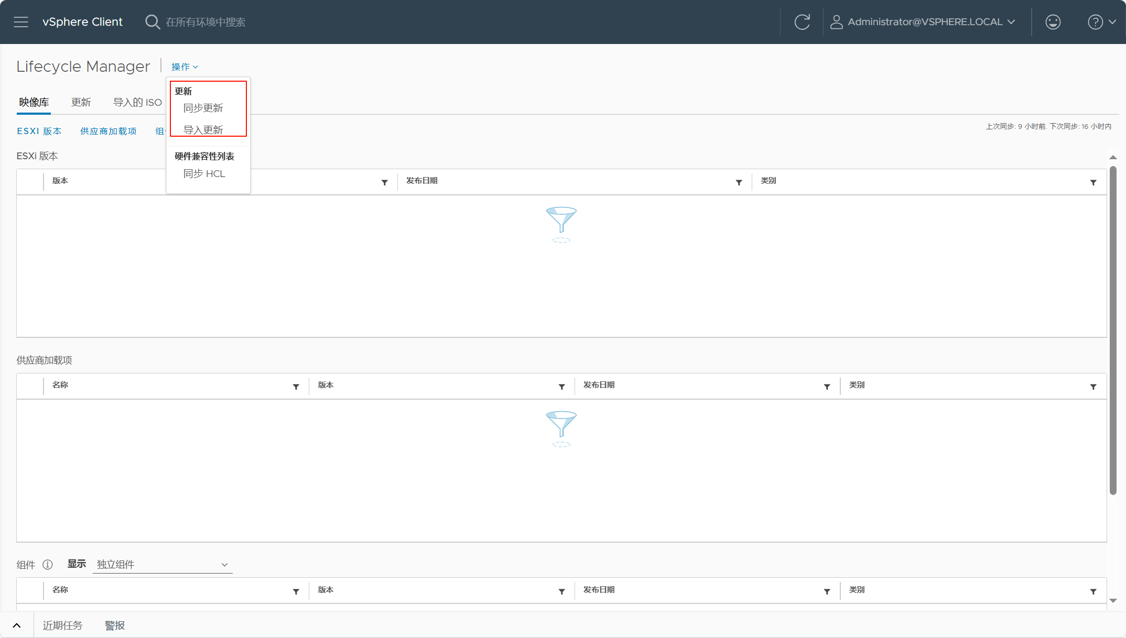This screenshot has height=638, width=1126.
Task: Filter 供应商加载项 table 类别 column
Action: 1093,387
